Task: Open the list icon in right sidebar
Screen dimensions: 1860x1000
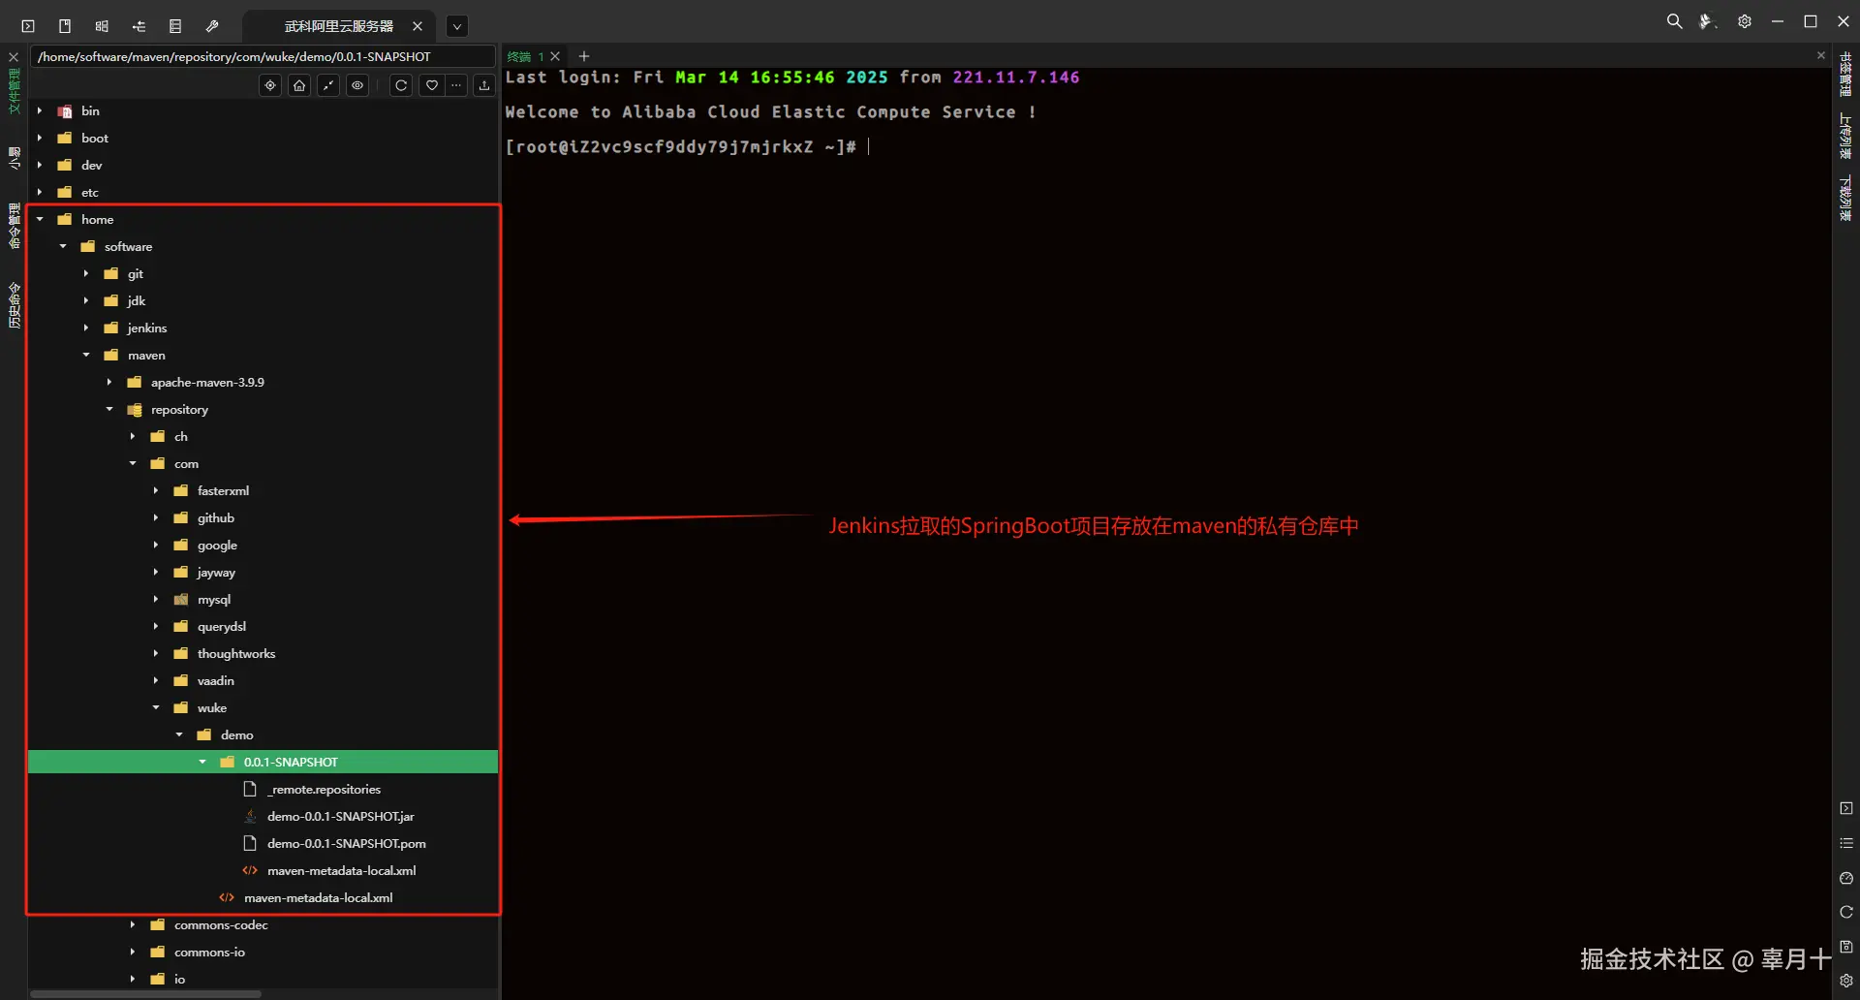Action: (x=1846, y=843)
